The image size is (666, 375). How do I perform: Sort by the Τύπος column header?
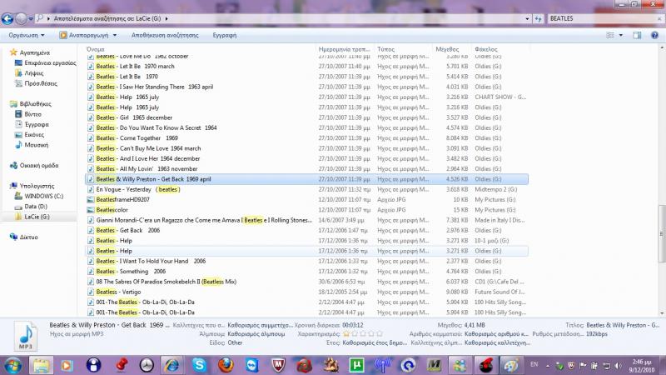coord(385,49)
